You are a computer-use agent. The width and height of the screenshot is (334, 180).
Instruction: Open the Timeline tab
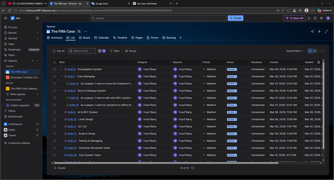tap(120, 38)
